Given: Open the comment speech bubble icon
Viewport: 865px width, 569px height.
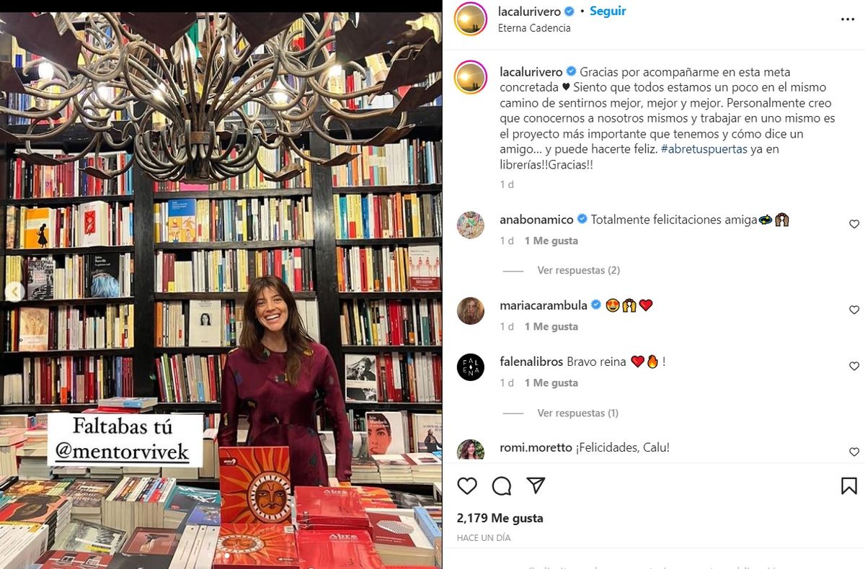Looking at the screenshot, I should [502, 486].
